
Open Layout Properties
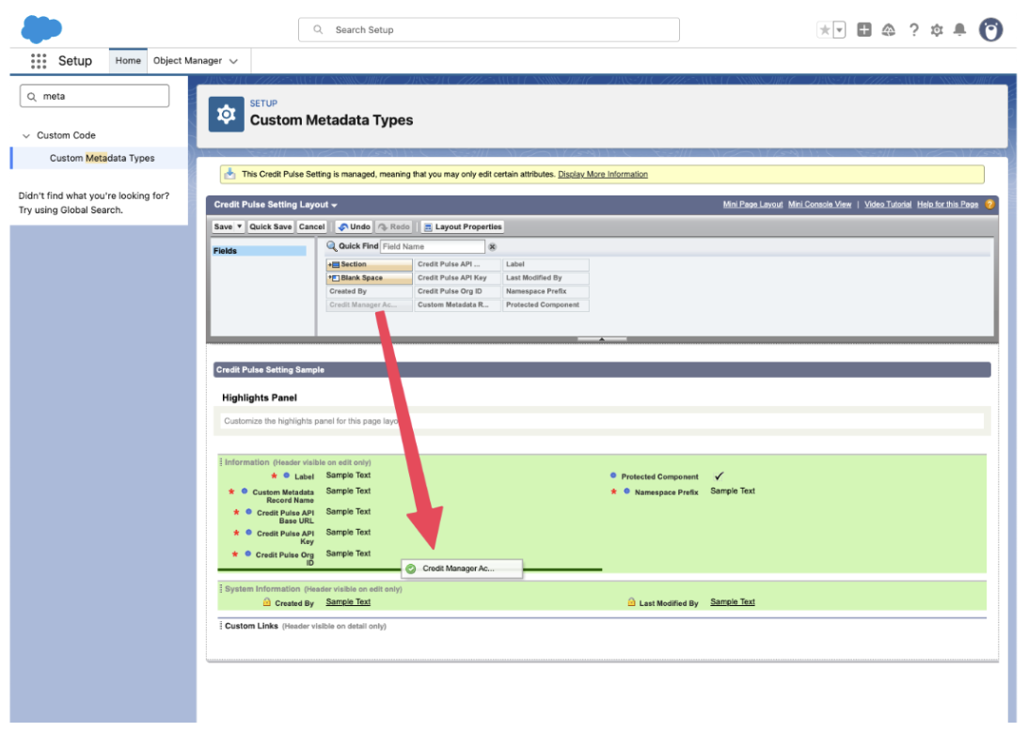[463, 226]
